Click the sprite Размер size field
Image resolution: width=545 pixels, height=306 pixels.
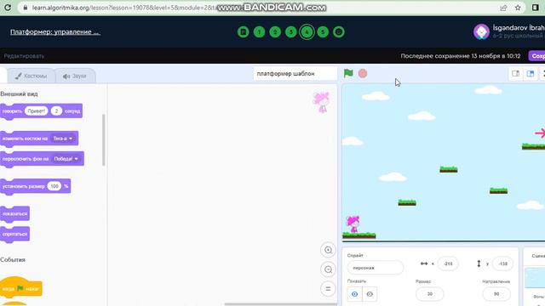[x=429, y=294]
